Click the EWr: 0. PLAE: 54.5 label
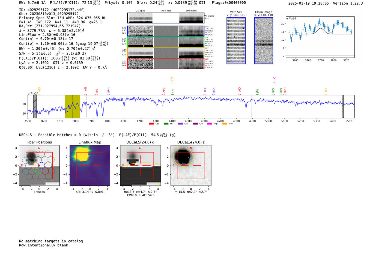This screenshot has width=382, height=260. (141, 195)
